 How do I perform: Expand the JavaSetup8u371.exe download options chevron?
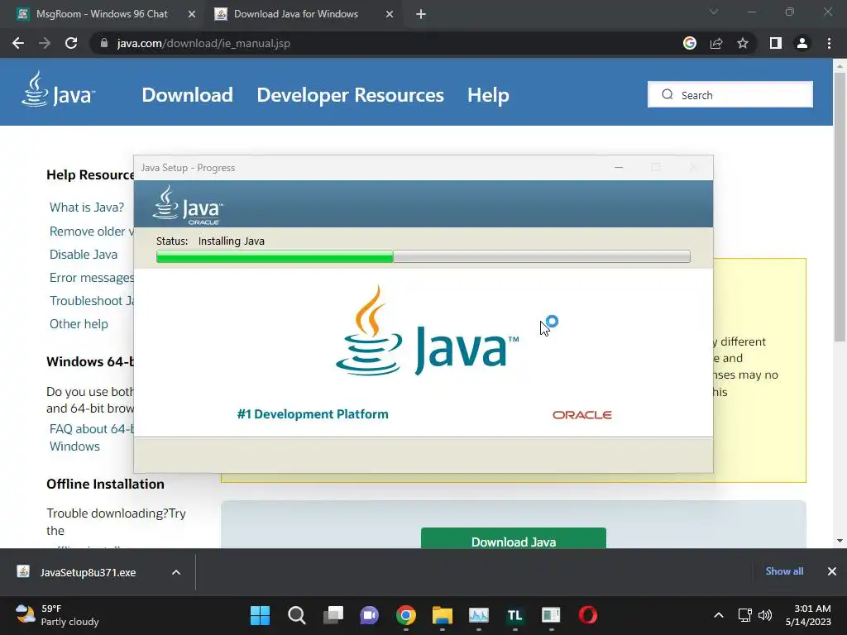176,572
